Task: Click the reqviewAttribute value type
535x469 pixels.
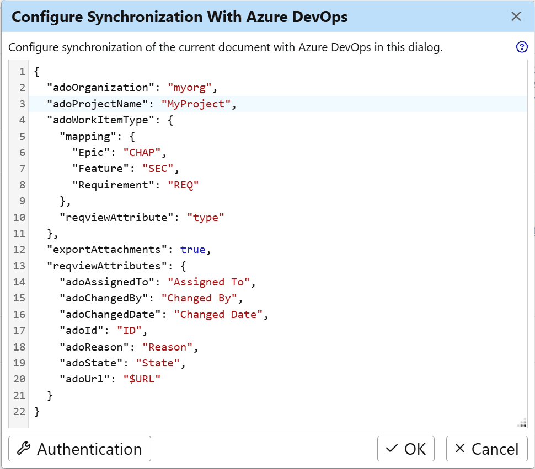Action: (x=206, y=217)
